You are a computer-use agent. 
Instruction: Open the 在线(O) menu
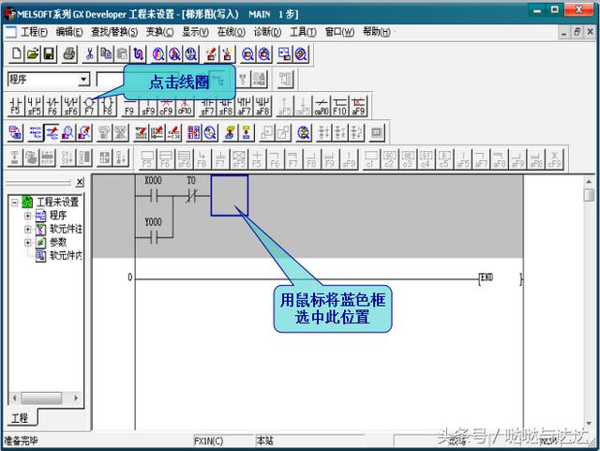point(232,32)
